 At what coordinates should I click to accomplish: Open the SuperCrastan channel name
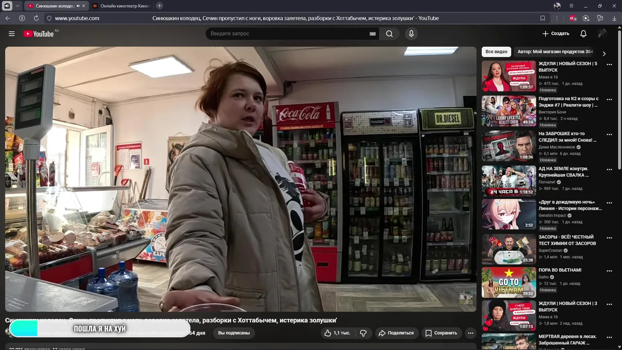pyautogui.click(x=550, y=250)
